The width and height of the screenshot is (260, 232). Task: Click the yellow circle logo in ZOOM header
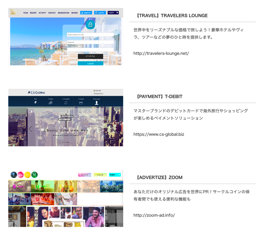28,175
